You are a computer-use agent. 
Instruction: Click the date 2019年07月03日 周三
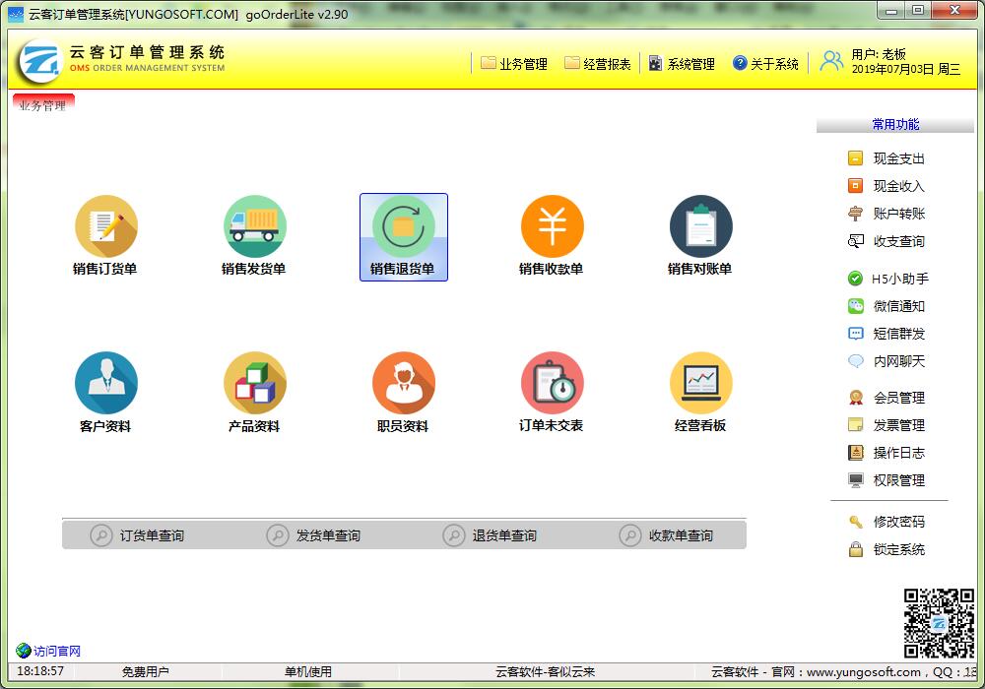pos(906,70)
